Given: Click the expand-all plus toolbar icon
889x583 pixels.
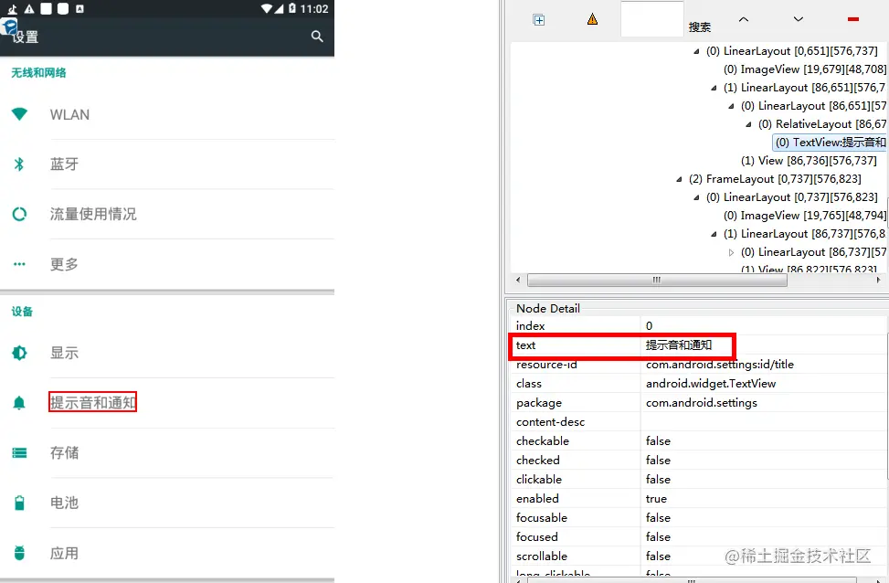Looking at the screenshot, I should [x=539, y=20].
